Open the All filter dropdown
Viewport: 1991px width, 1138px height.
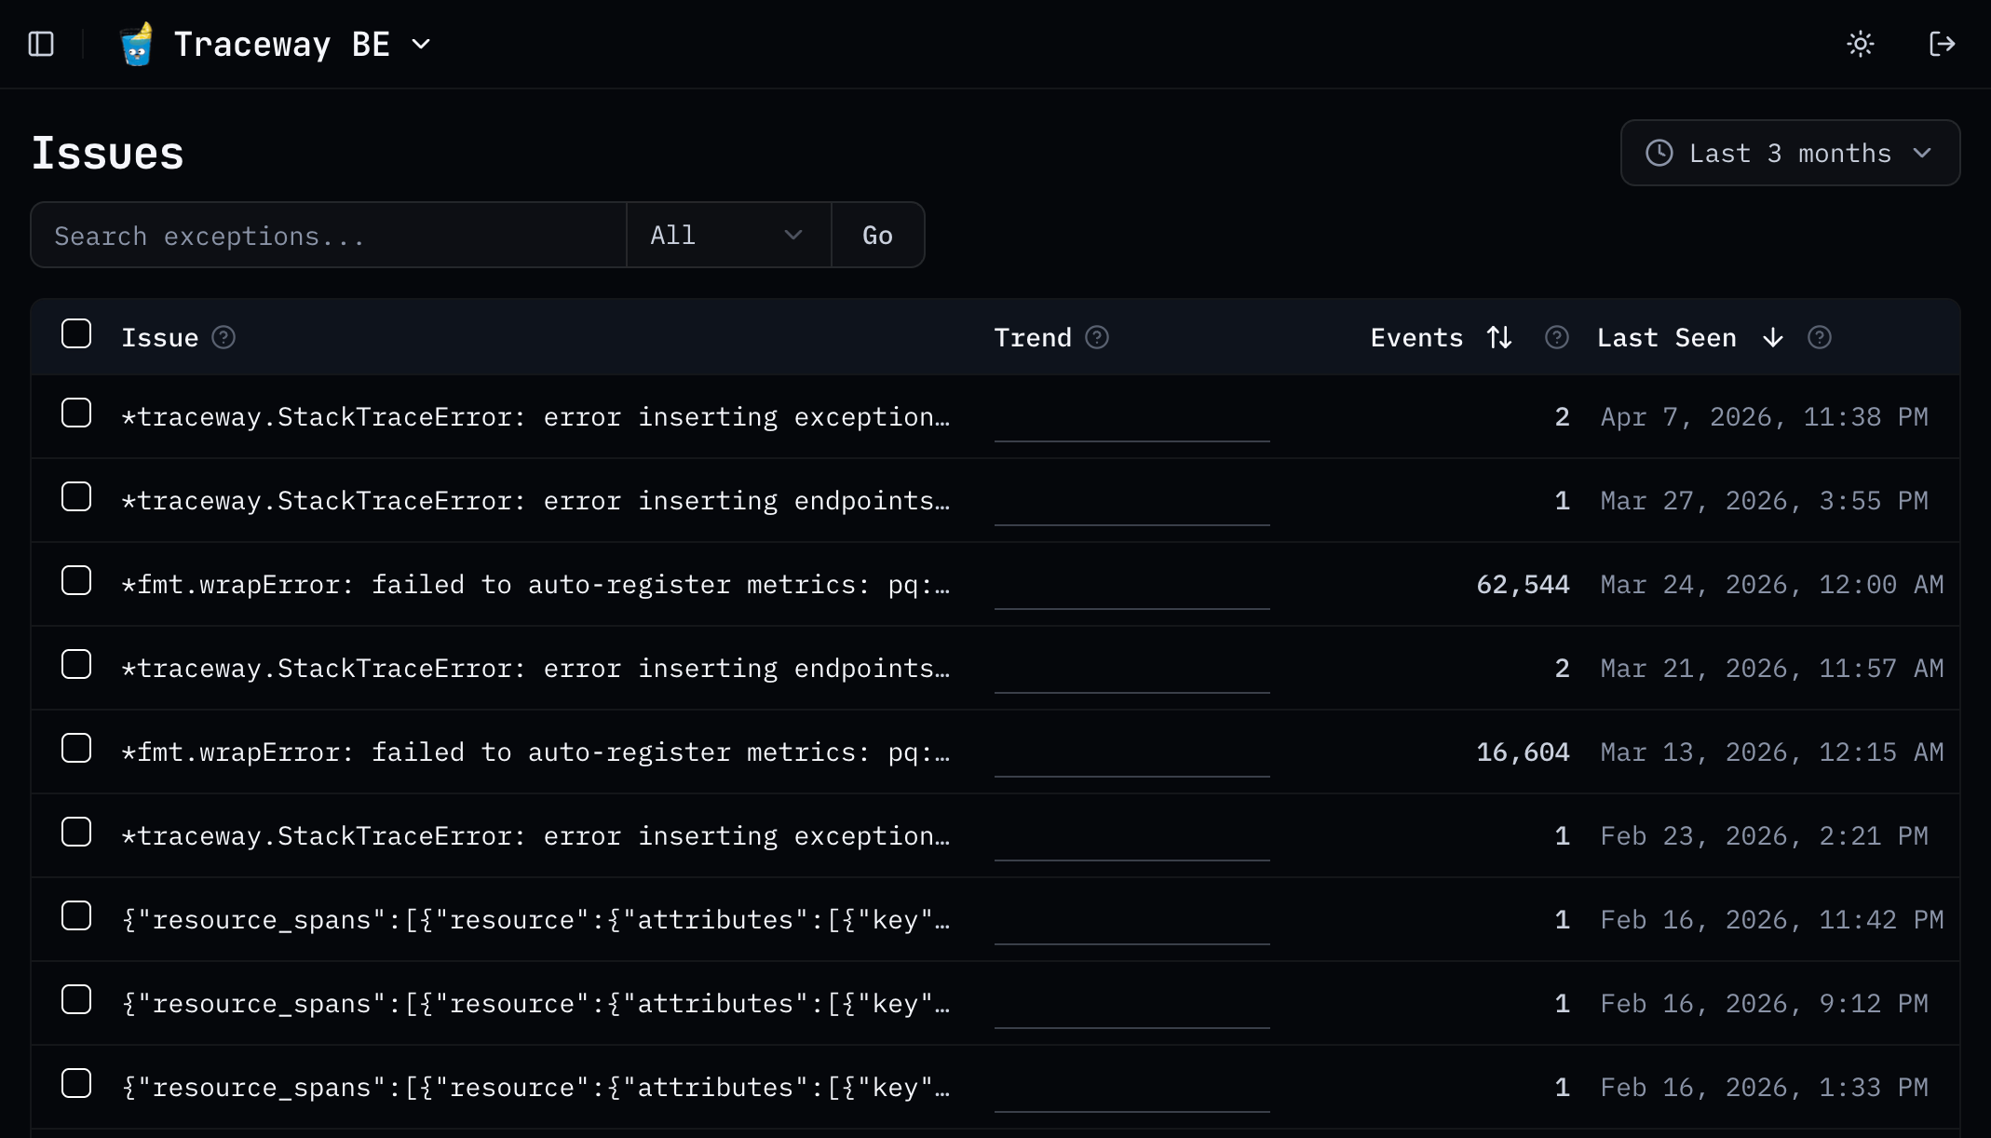(728, 235)
